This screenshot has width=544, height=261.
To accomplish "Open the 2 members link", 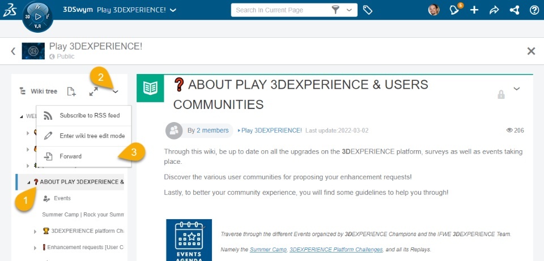I will pyautogui.click(x=212, y=130).
